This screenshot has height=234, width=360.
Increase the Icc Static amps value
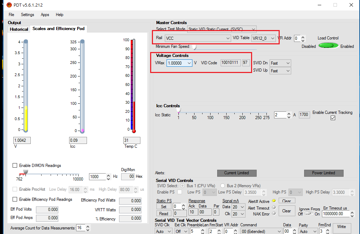coord(289,114)
